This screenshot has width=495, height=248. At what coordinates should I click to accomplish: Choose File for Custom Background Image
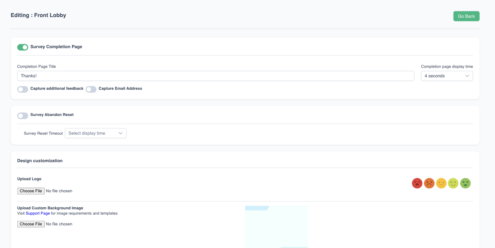(x=31, y=224)
